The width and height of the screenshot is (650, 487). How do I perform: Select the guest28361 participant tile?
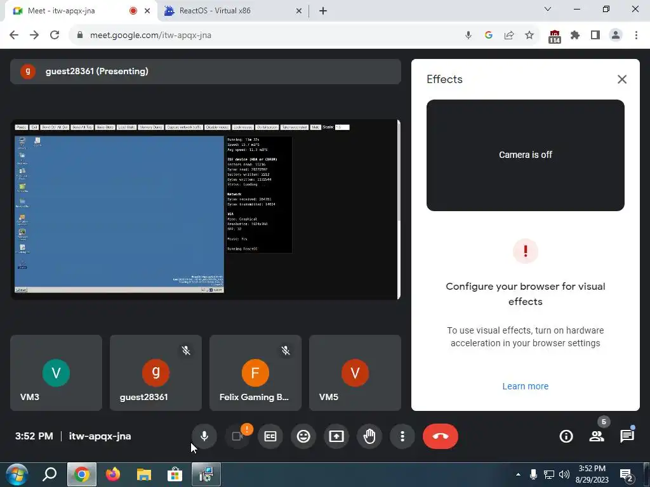[x=156, y=373]
